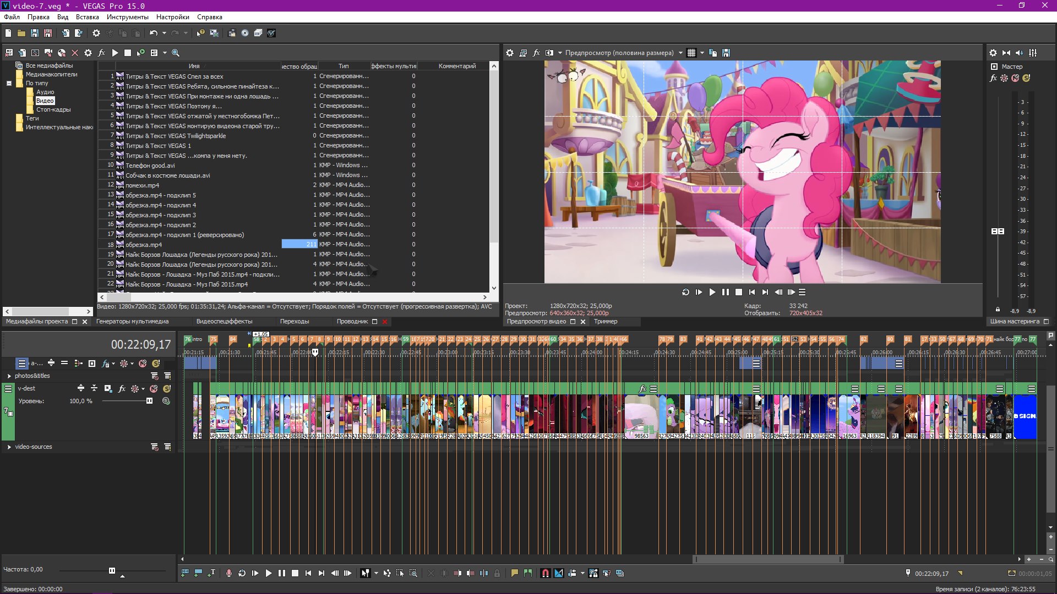Open the Инструменты menu
Viewport: 1057px width, 594px height.
coord(128,17)
